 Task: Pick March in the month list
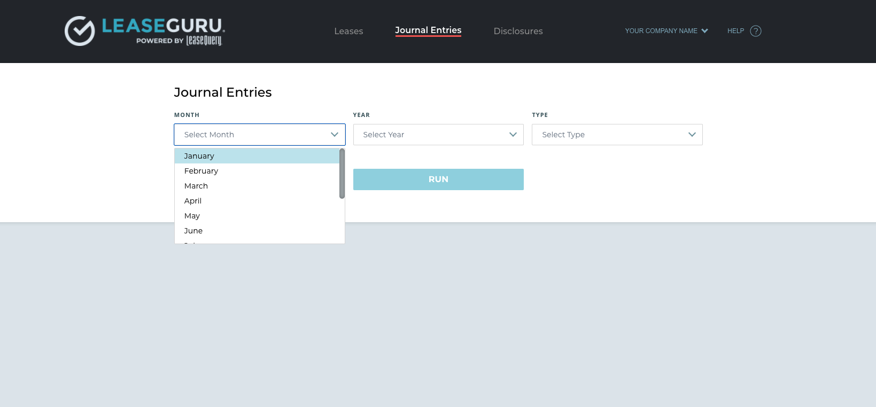196,186
